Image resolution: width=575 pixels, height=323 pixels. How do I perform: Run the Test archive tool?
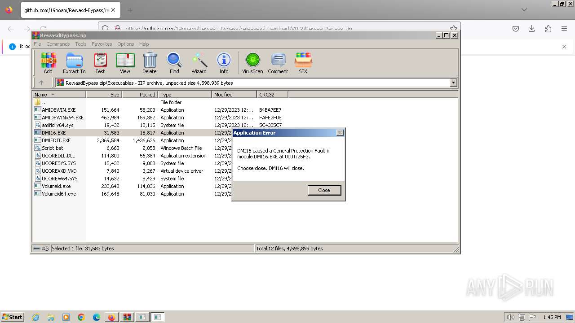tap(100, 63)
